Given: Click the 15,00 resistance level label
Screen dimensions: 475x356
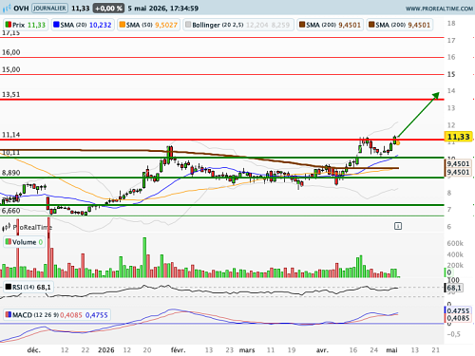Looking at the screenshot, I should point(11,69).
